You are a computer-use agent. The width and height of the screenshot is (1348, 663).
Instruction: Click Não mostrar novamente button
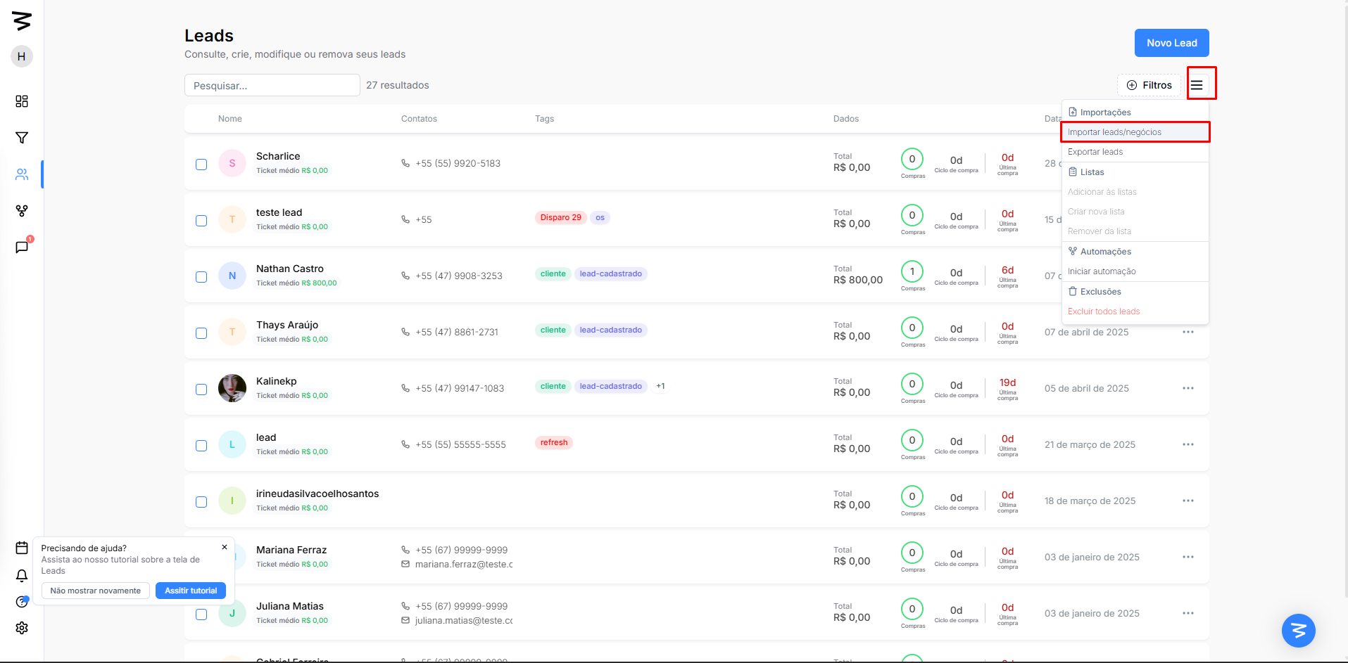[x=95, y=591]
